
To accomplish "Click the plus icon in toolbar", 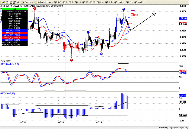I will 18,2.
